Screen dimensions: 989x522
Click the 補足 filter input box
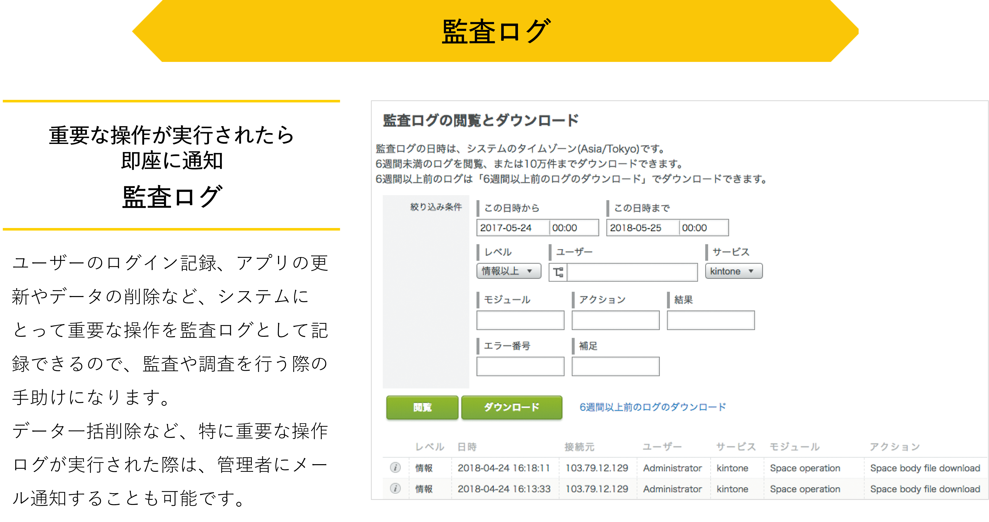615,366
